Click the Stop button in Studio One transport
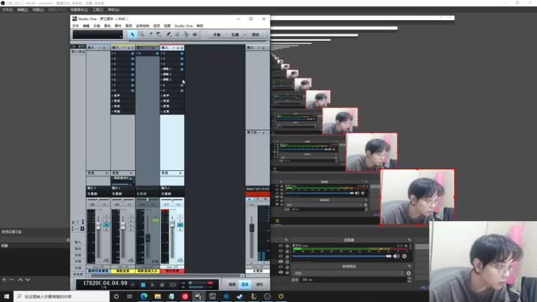The width and height of the screenshot is (537, 302). pyautogui.click(x=143, y=285)
